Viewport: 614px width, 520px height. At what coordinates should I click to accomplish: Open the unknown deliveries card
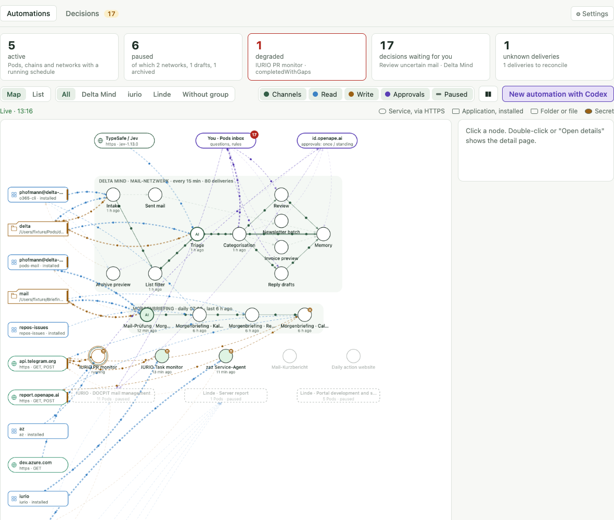[x=554, y=57]
